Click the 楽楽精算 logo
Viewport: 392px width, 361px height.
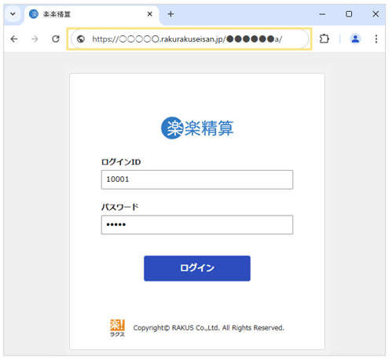(197, 128)
